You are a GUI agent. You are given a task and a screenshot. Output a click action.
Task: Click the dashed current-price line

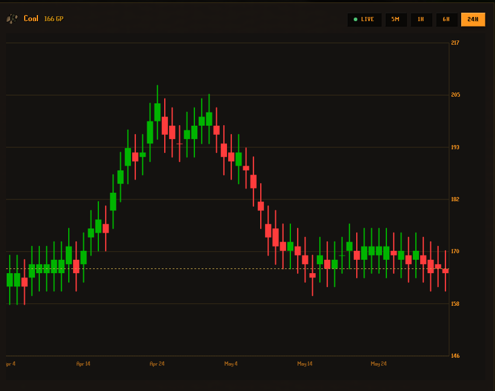click(228, 269)
